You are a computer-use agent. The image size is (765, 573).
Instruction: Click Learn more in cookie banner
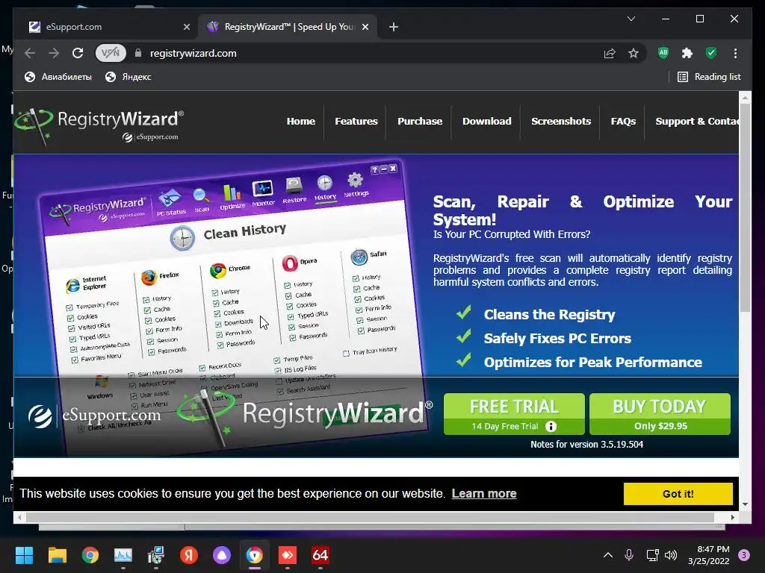pyautogui.click(x=484, y=494)
